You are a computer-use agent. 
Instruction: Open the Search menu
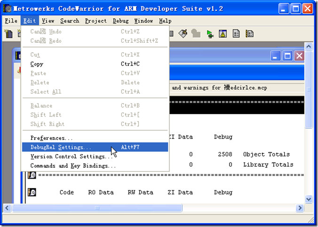[x=70, y=21]
